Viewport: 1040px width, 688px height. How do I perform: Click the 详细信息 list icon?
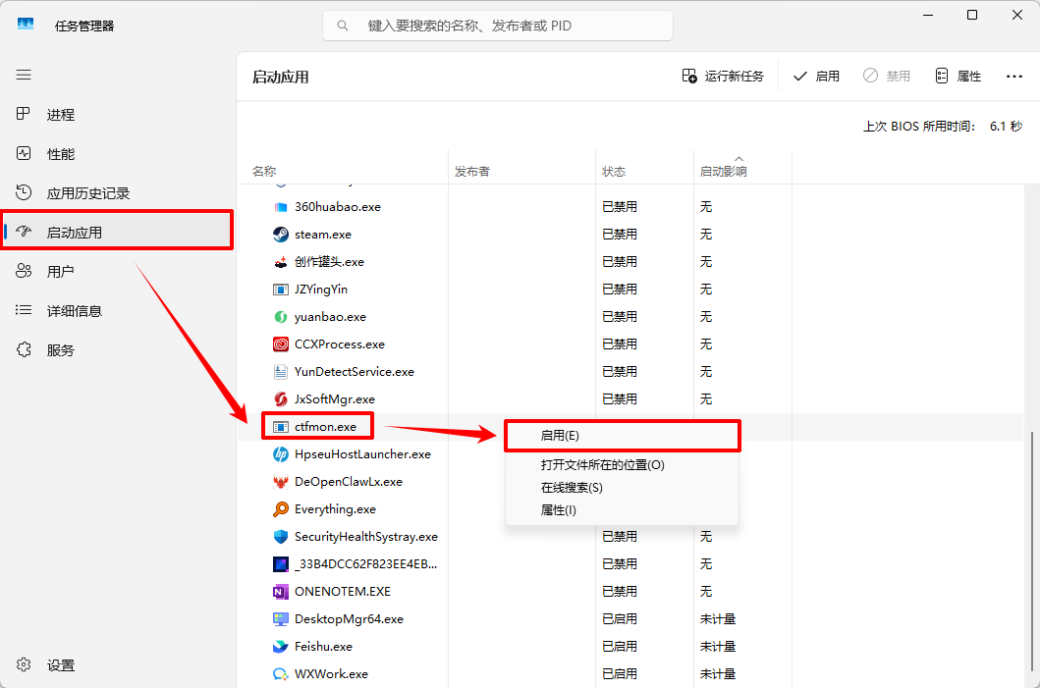click(24, 310)
